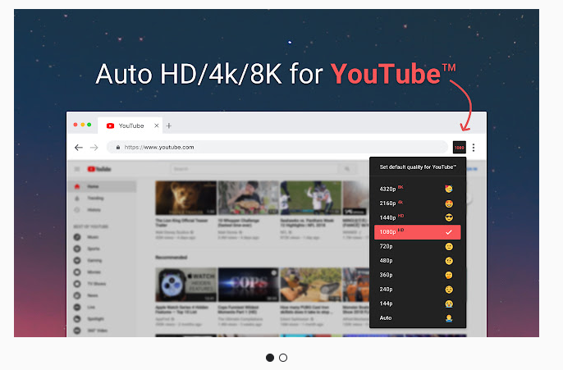Image resolution: width=563 pixels, height=370 pixels.
Task: Select Auto quality option
Action: coord(417,318)
